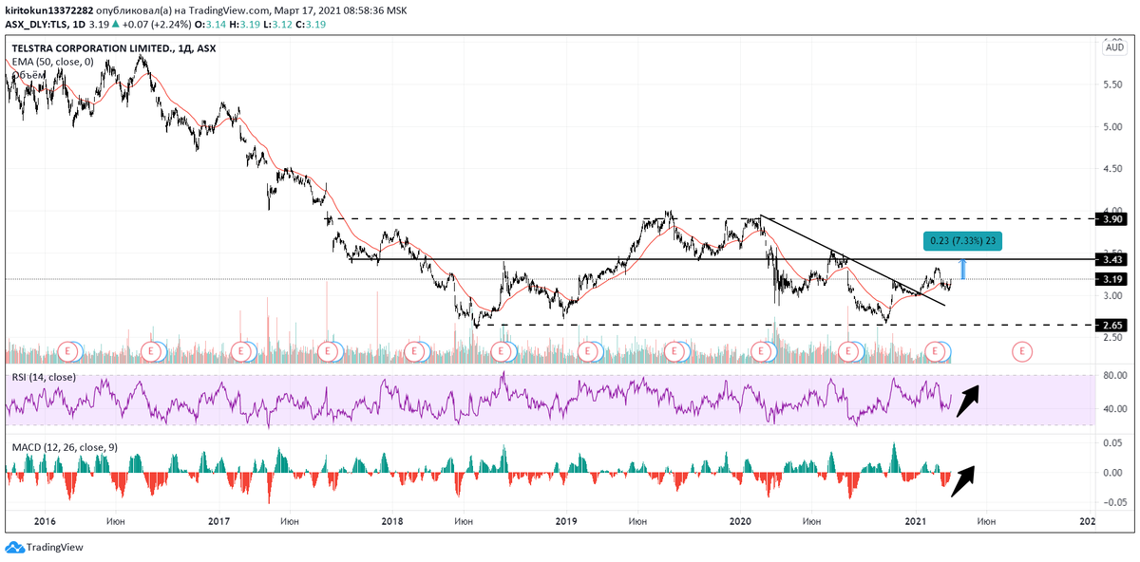Select the MACD (12, 26, close, 9) legend
Screen dimensions: 1140x562
pos(66,445)
